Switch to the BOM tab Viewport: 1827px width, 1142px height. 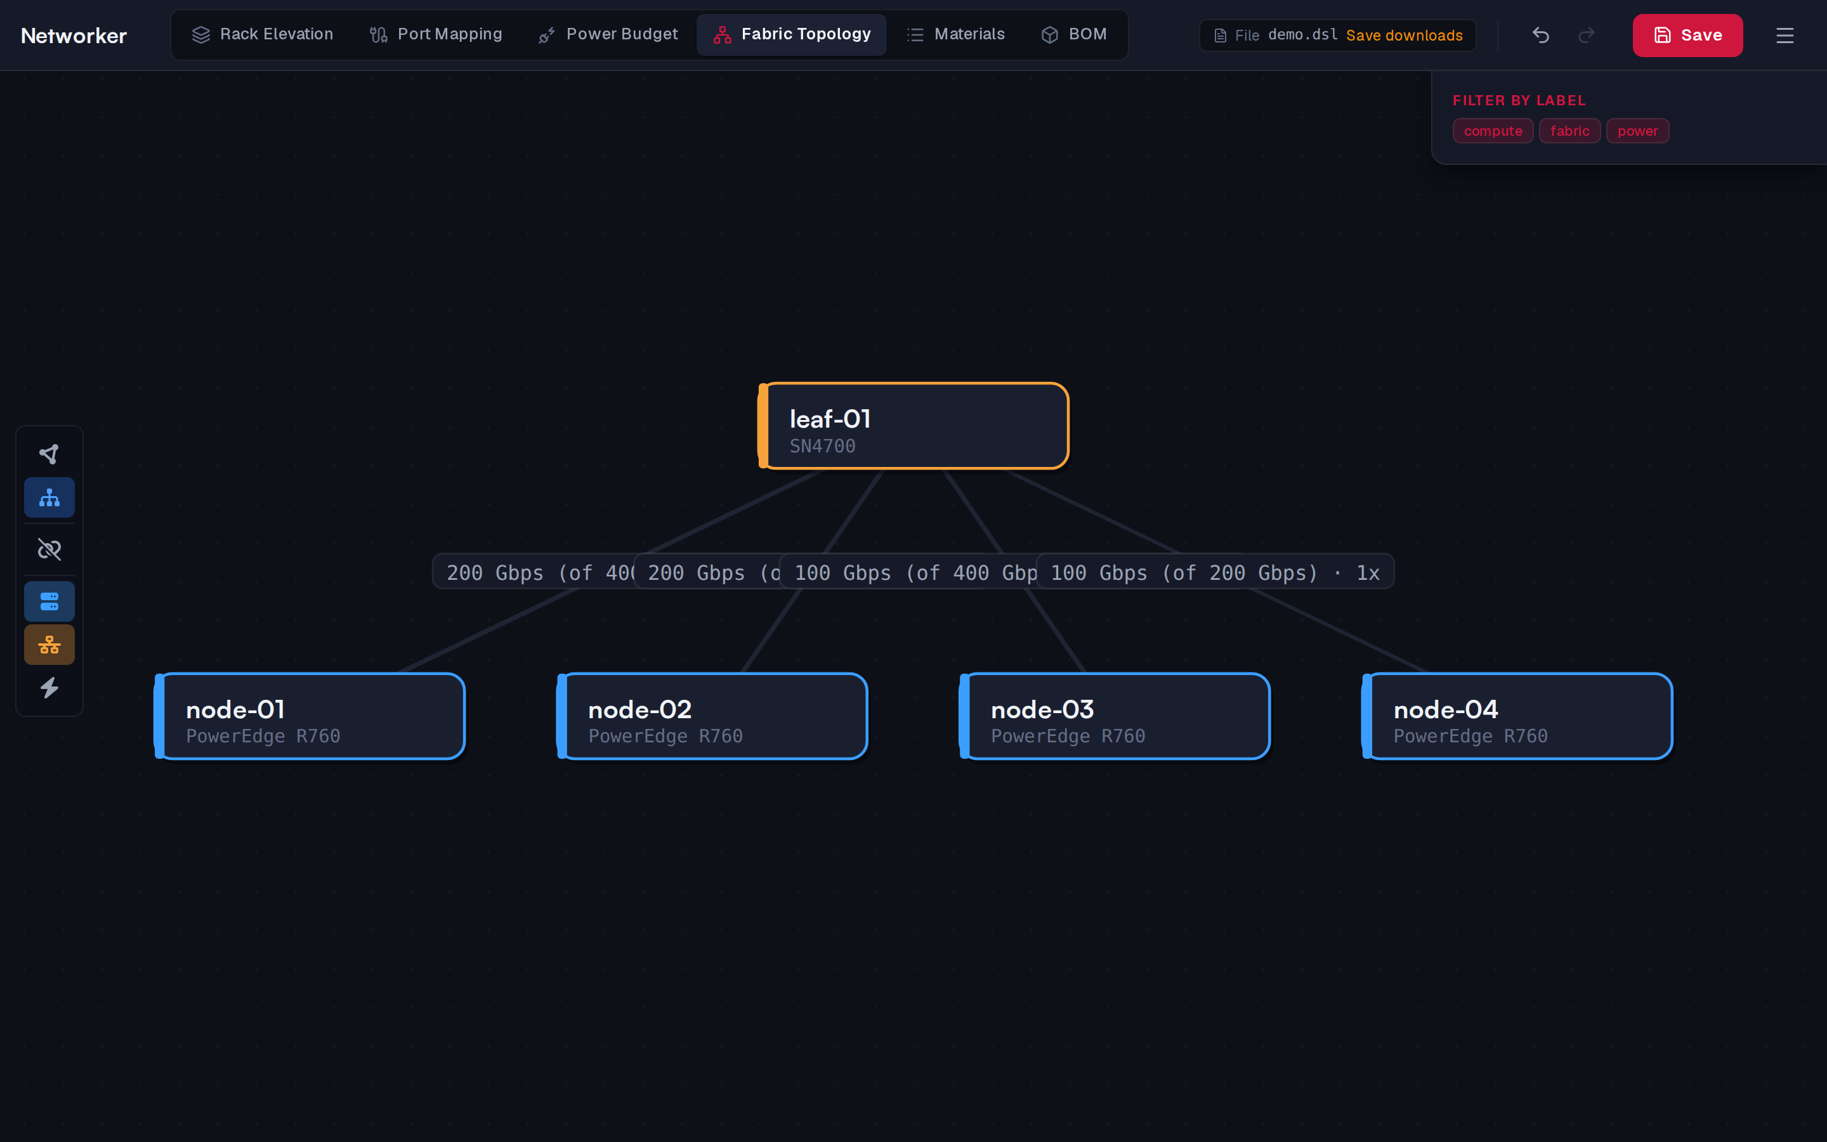[1073, 35]
